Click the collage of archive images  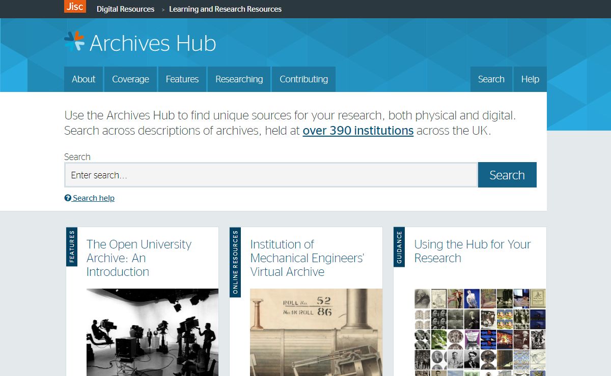tap(480, 332)
